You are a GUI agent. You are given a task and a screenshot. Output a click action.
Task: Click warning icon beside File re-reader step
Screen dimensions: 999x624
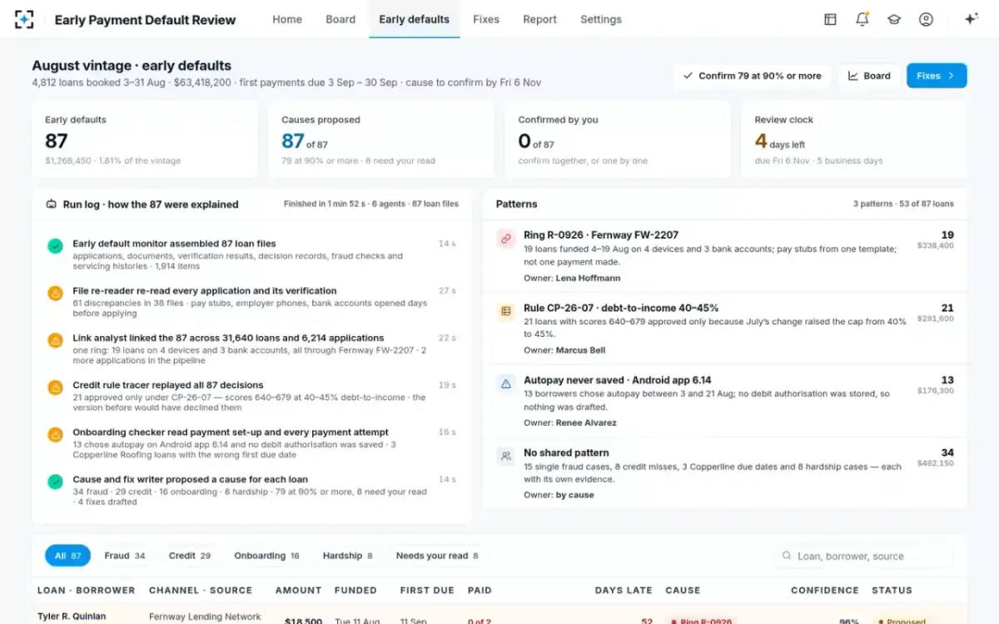point(55,293)
